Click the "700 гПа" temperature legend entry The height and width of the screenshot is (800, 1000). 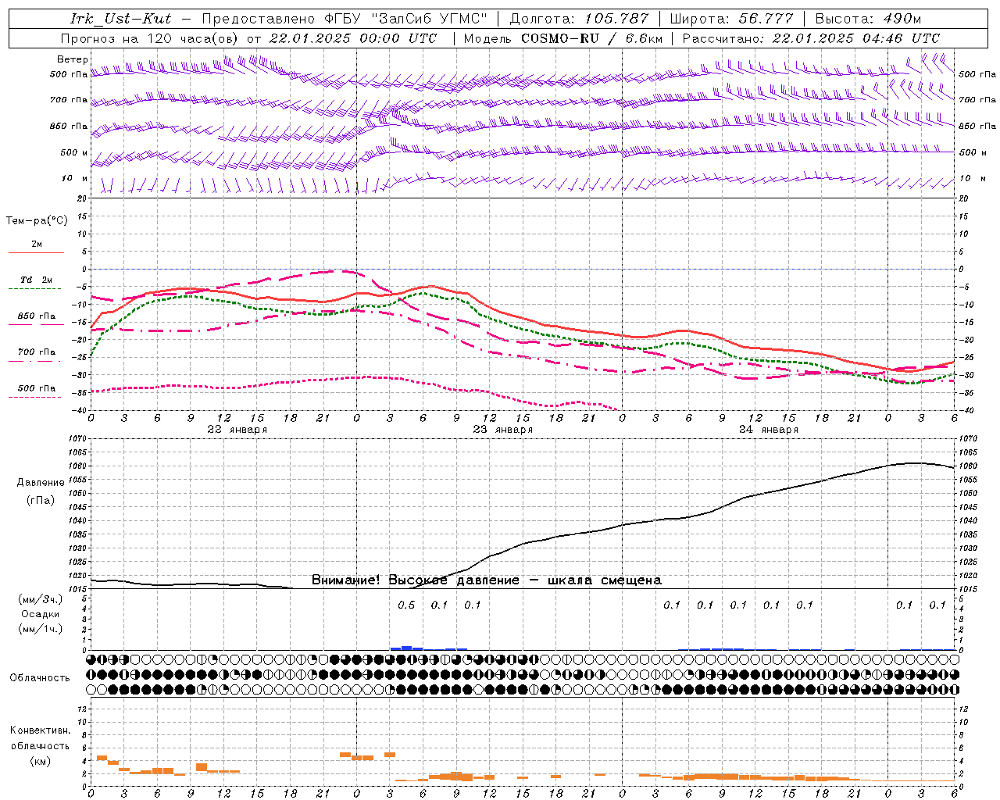[x=37, y=352]
